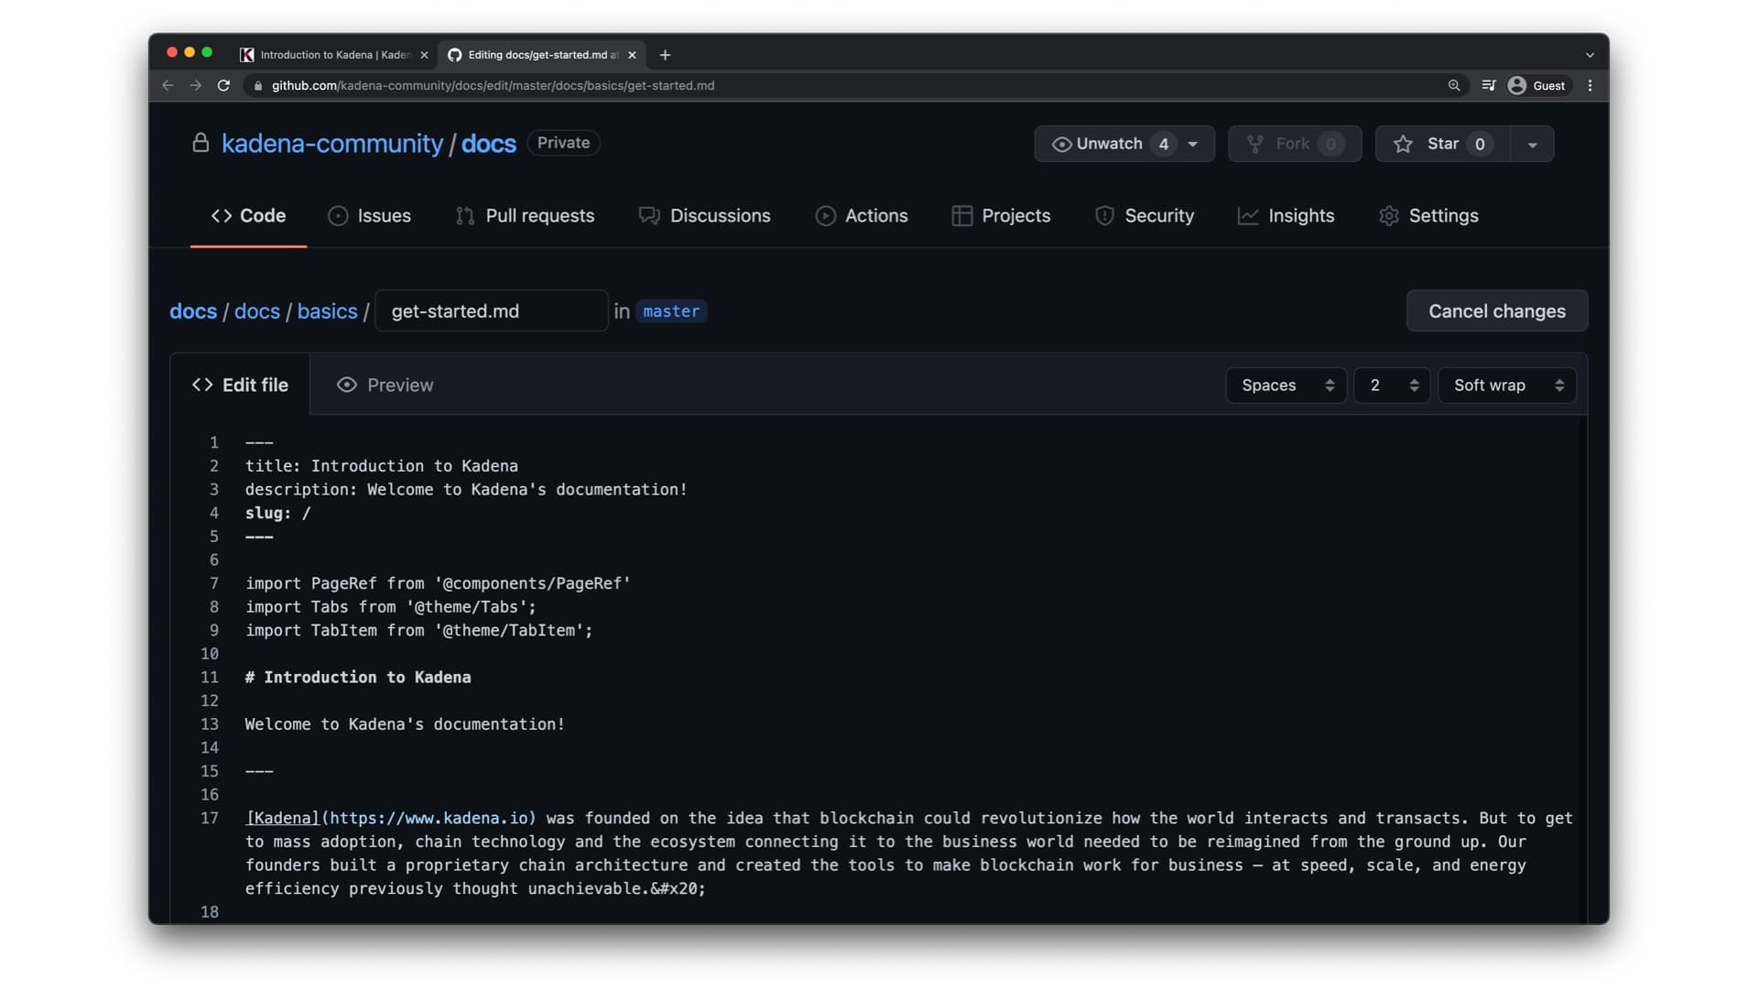Click the import PageRef line
This screenshot has width=1758, height=989.
click(438, 583)
